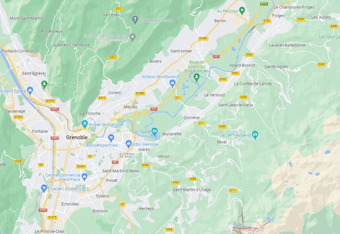
Task: Click the E.Leclerc ECHIROLLES cart pin
Action: click(44, 188)
